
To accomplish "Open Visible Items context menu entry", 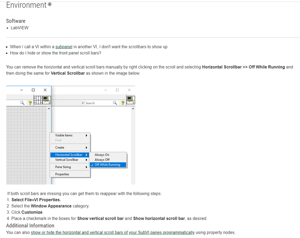I will point(70,136).
